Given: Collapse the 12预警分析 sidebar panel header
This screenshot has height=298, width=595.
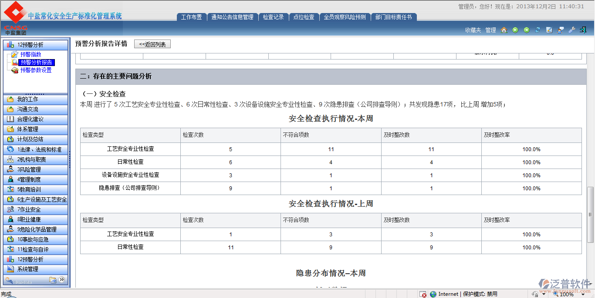Looking at the screenshot, I should point(36,45).
